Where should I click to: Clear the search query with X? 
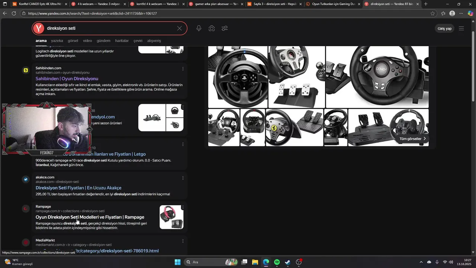pos(180,28)
